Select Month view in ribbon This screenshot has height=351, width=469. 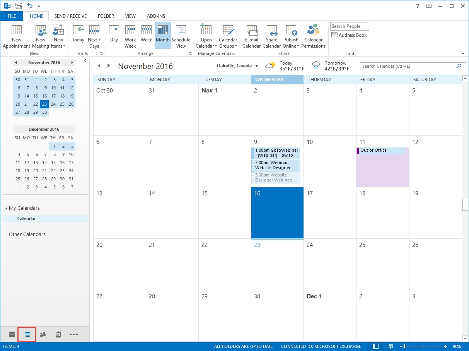[x=163, y=36]
